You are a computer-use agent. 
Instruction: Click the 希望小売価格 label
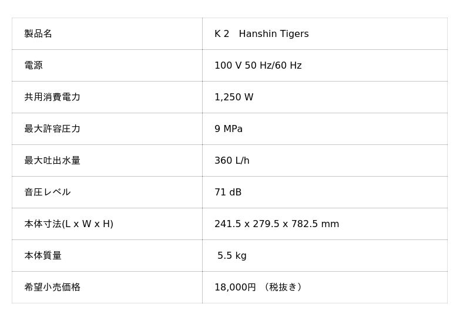[x=52, y=288]
